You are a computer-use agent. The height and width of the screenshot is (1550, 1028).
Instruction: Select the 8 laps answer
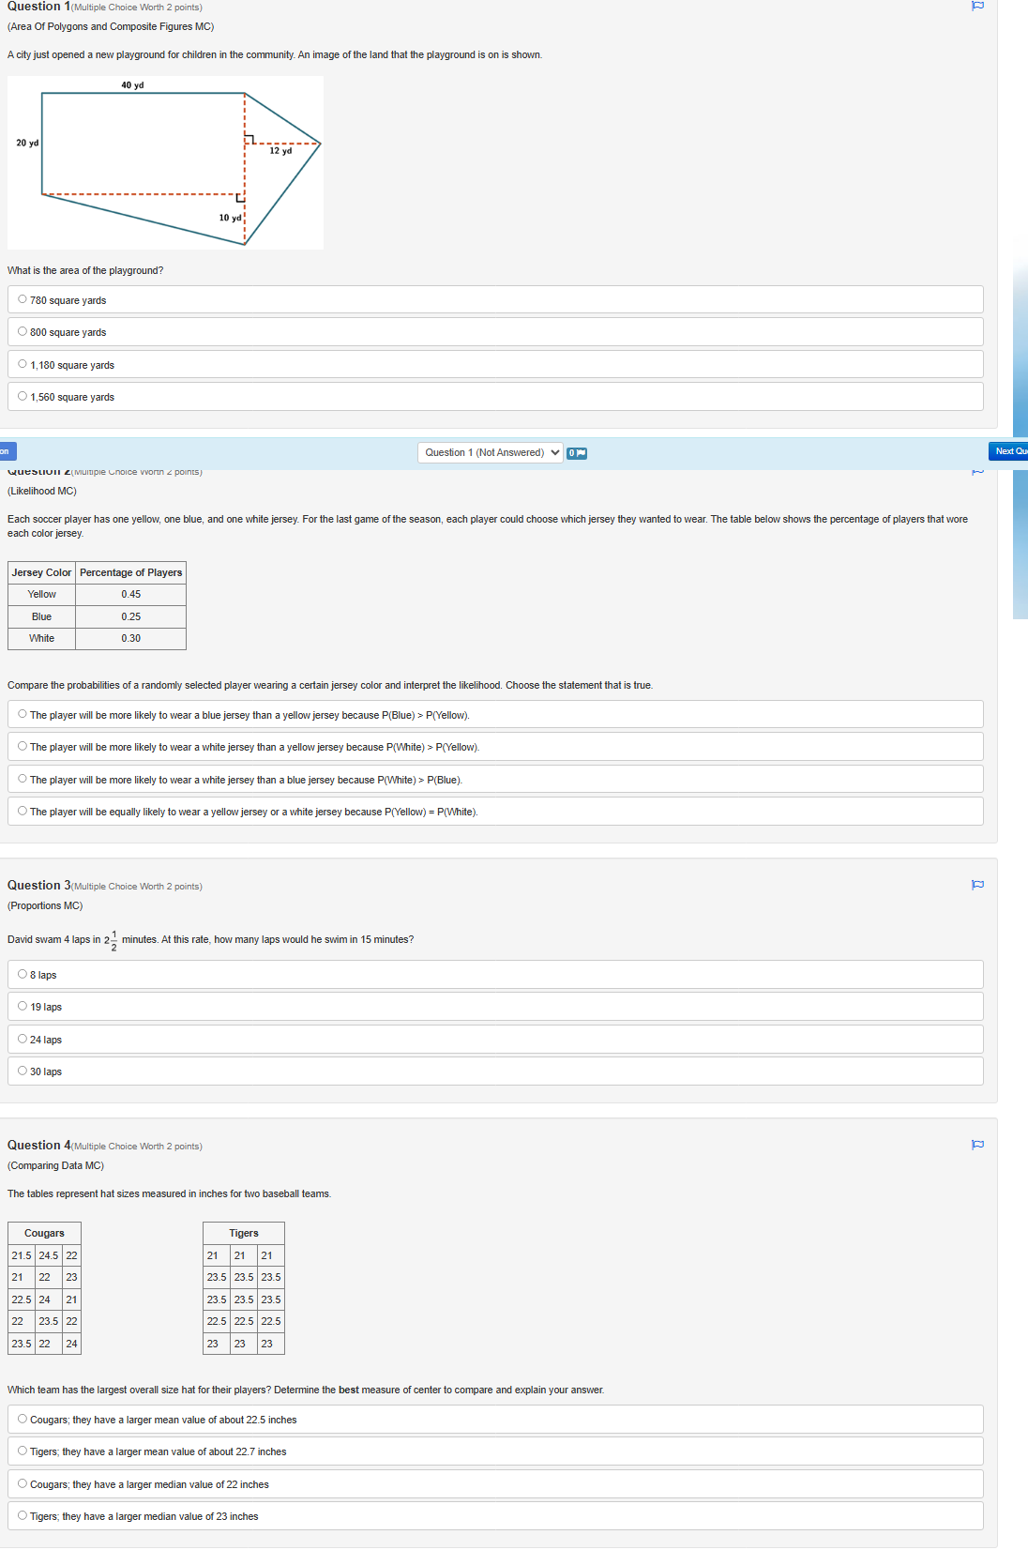pyautogui.click(x=23, y=974)
